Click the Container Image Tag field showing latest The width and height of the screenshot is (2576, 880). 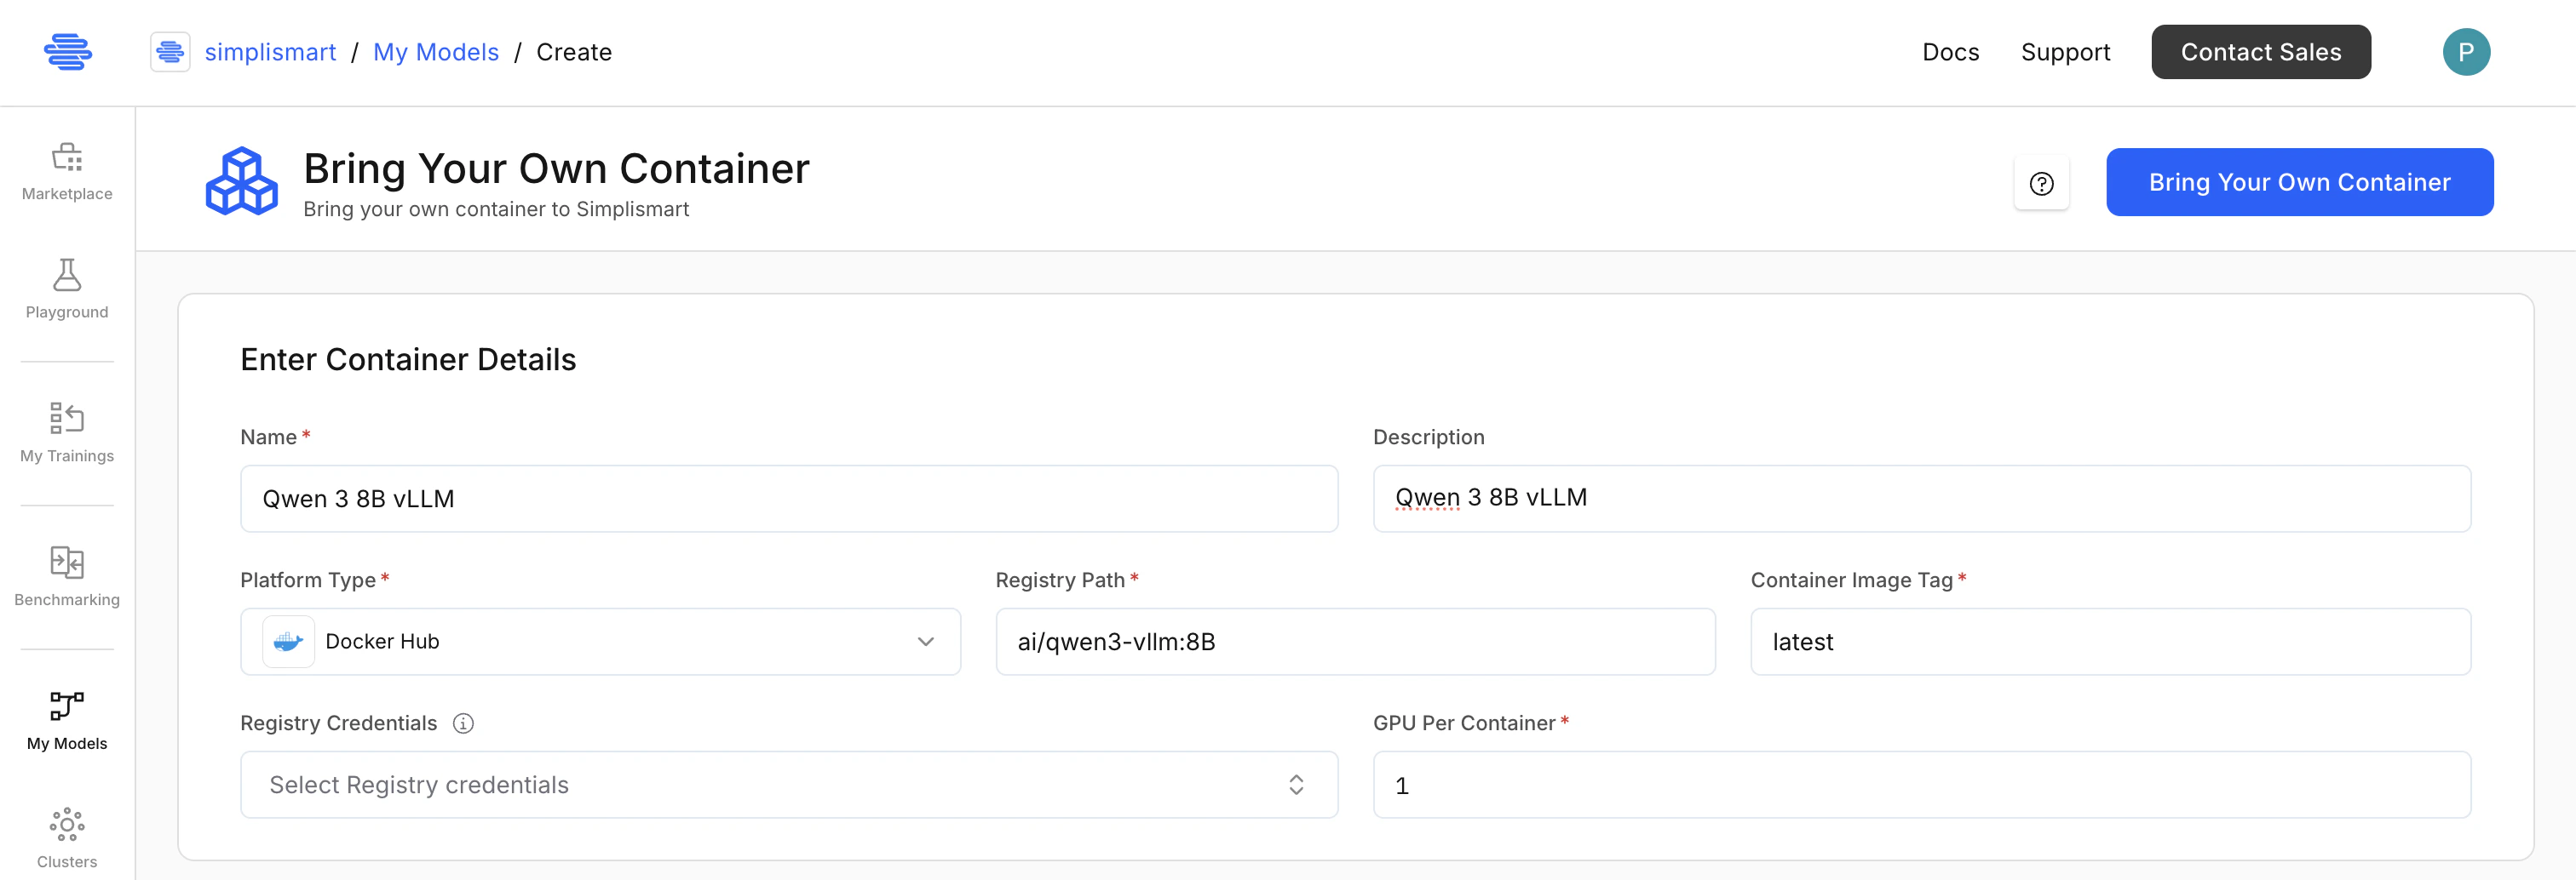[x=2110, y=641]
